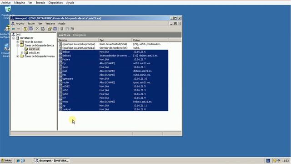
Task: Click the Internet Explorer quick launch icon
Action: coord(18,161)
